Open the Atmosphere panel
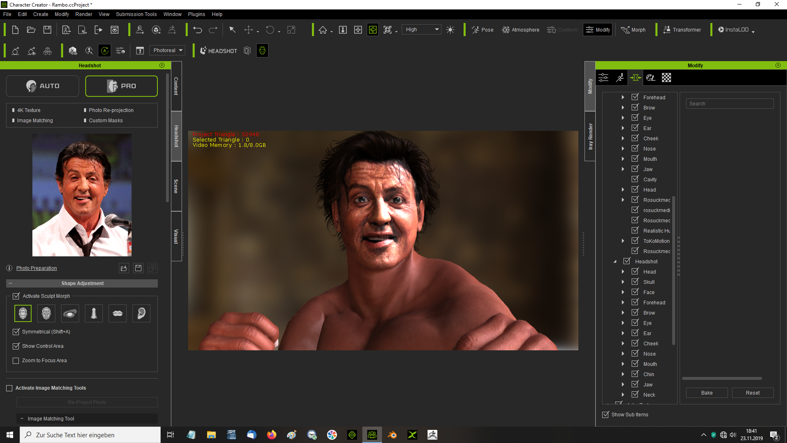 click(521, 30)
